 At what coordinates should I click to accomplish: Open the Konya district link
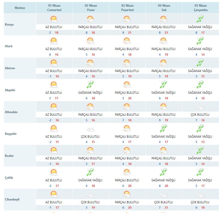(x=9, y=25)
